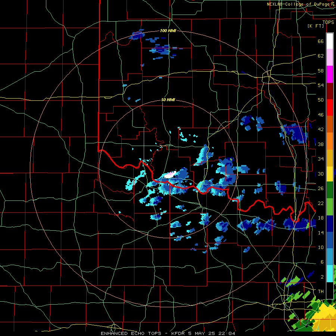Click the legend value '14'
336x336 pixels.
(321, 233)
